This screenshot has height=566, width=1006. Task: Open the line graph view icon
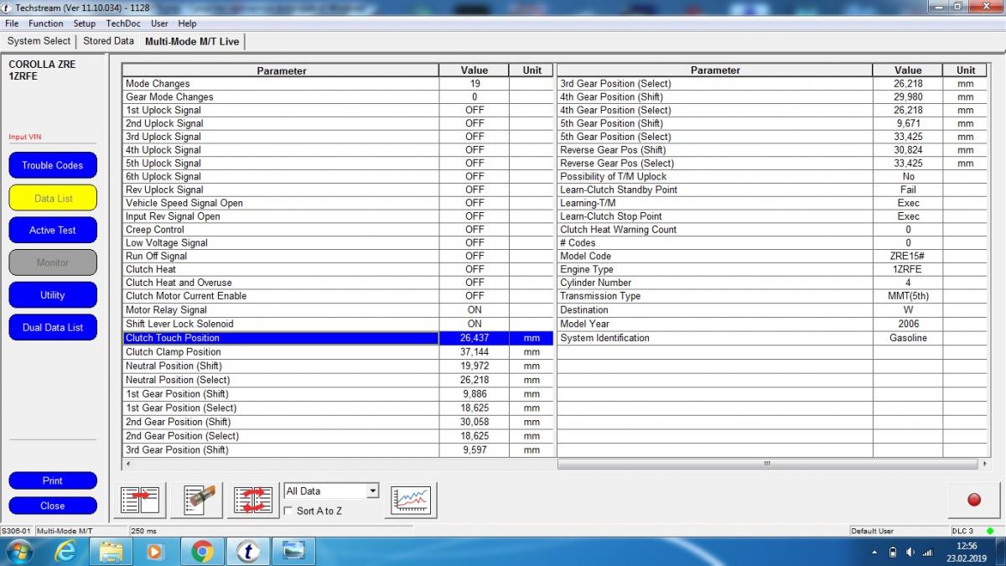[x=410, y=501]
